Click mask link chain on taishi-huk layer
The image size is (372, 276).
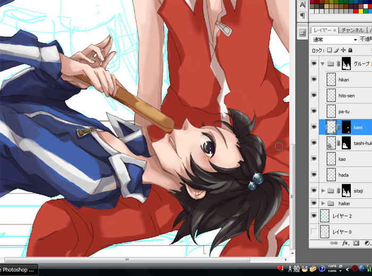(339, 143)
